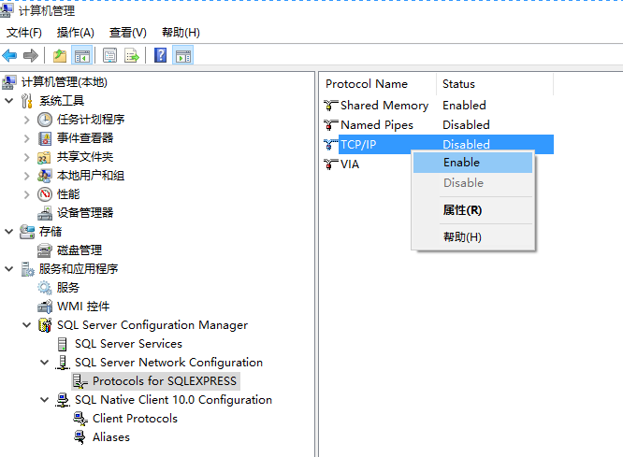Click the 磁盘管理 icon

pos(44,250)
